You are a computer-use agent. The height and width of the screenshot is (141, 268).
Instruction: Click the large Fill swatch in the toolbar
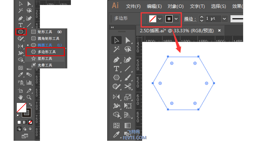pyautogui.click(x=21, y=107)
